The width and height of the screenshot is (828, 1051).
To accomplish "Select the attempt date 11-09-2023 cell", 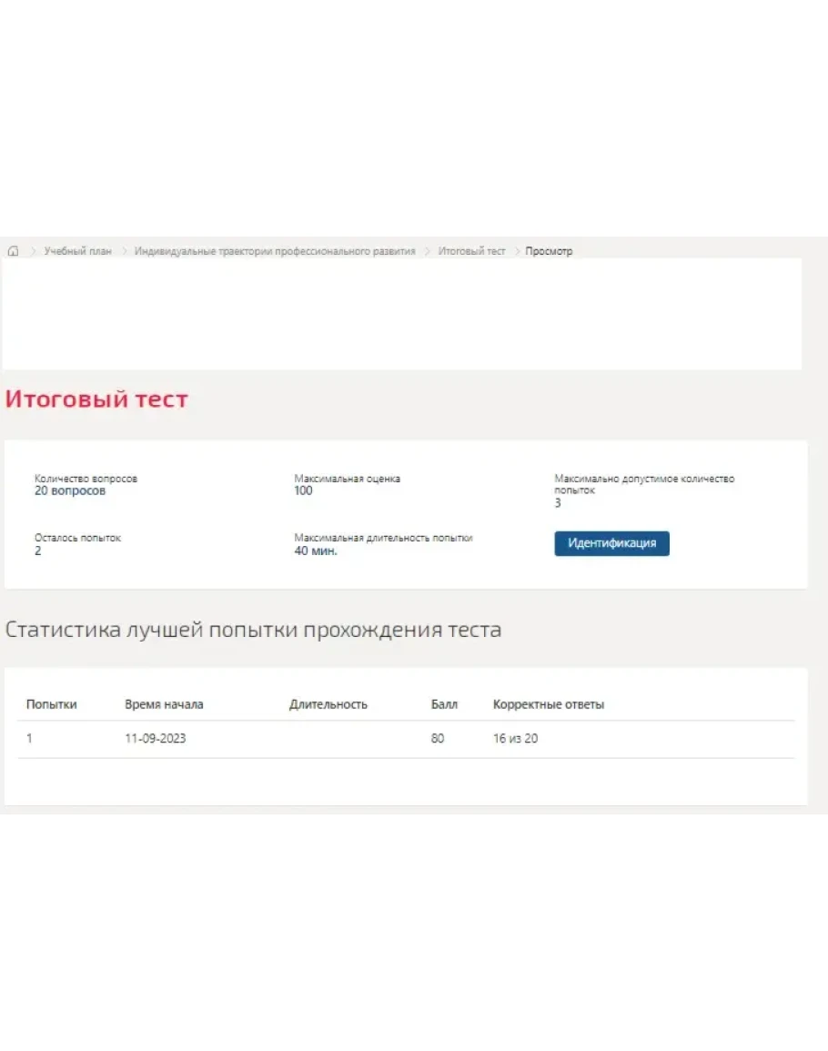I will click(155, 739).
